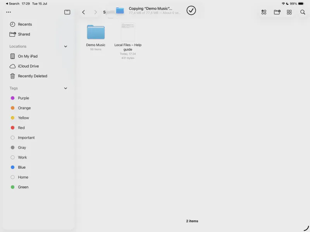
Task: Collapse the Tags section chevron
Action: pyautogui.click(x=65, y=88)
